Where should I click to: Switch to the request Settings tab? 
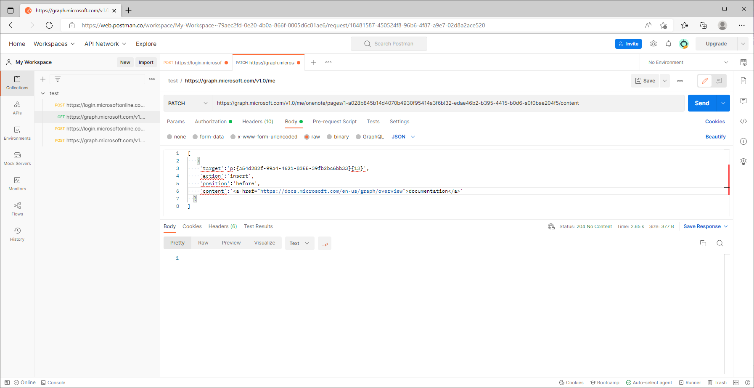399,122
